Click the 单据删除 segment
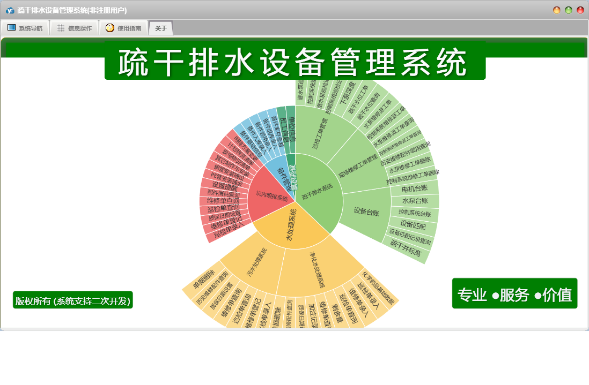This screenshot has width=589, height=385. [x=204, y=279]
